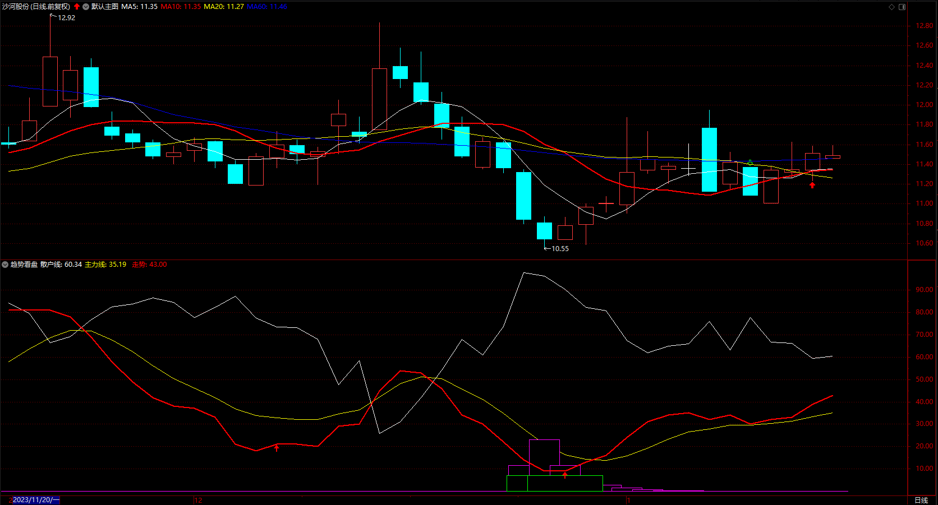Click the red up-arrow signal below the recent candle

(812, 185)
